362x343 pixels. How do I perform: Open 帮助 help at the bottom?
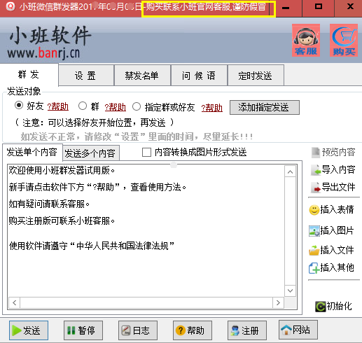point(193,330)
